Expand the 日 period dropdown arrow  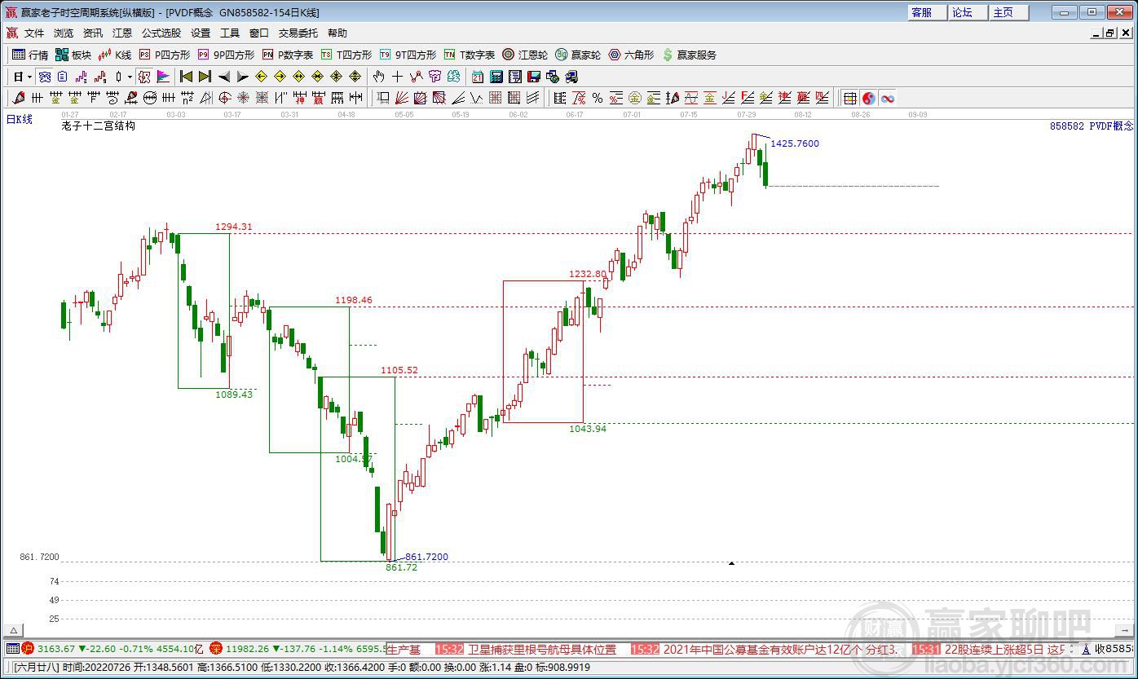pyautogui.click(x=29, y=77)
